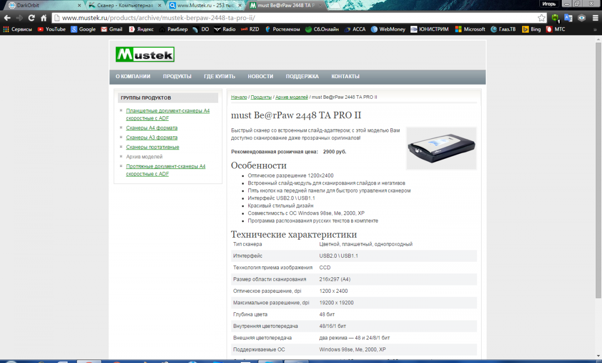Open the Сервисы apps bookmark
This screenshot has height=363, width=602.
pos(18,29)
